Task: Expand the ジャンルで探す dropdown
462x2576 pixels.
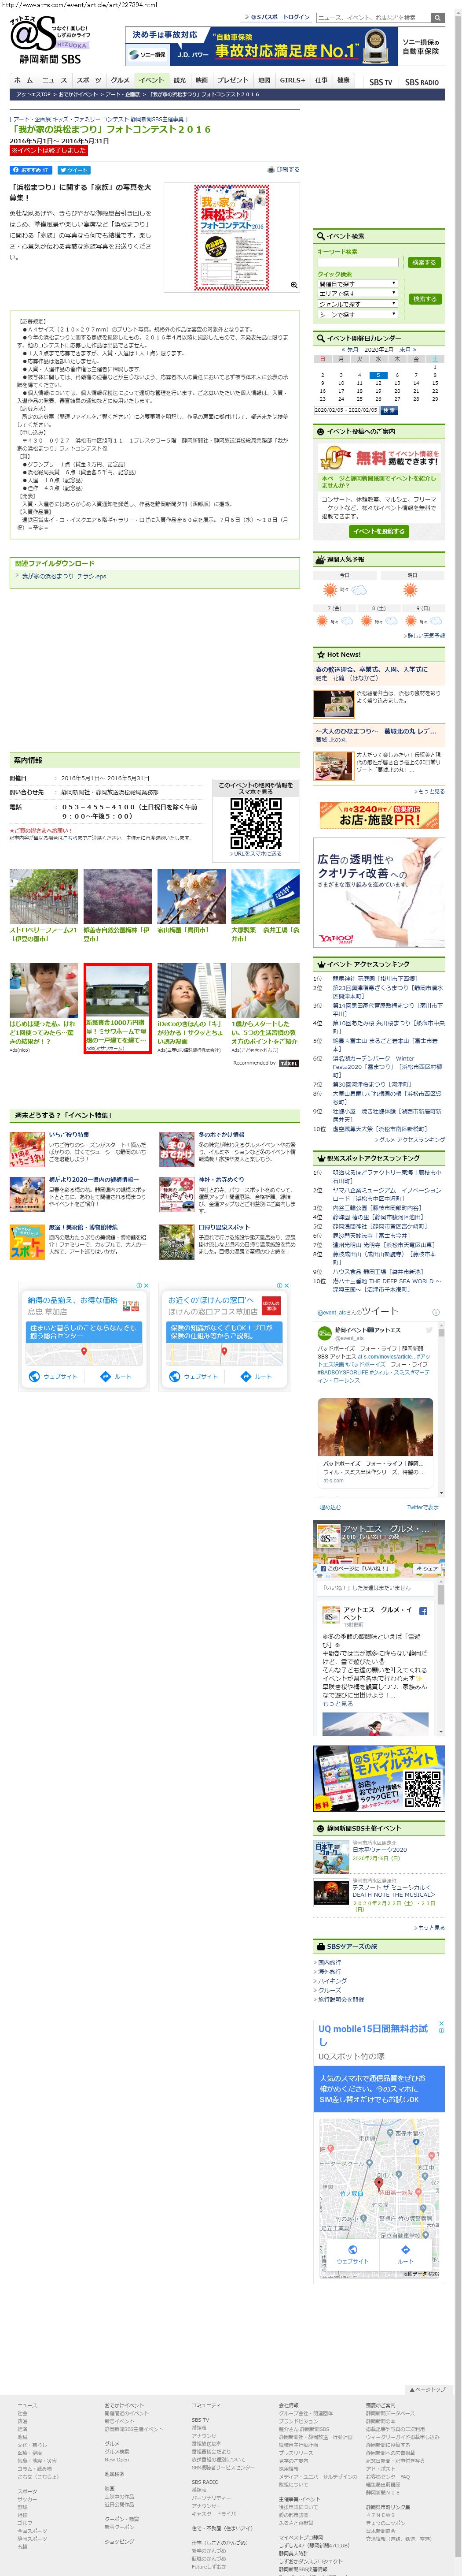Action: (357, 304)
